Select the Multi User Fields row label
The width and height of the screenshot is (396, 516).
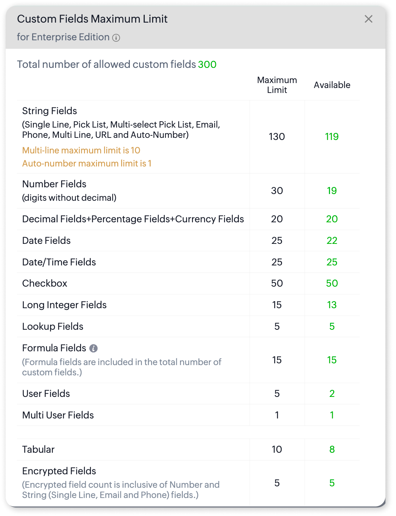tap(58, 415)
